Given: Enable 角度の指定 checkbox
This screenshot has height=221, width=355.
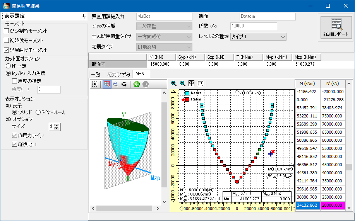Looking at the screenshot, I should (x=14, y=81).
